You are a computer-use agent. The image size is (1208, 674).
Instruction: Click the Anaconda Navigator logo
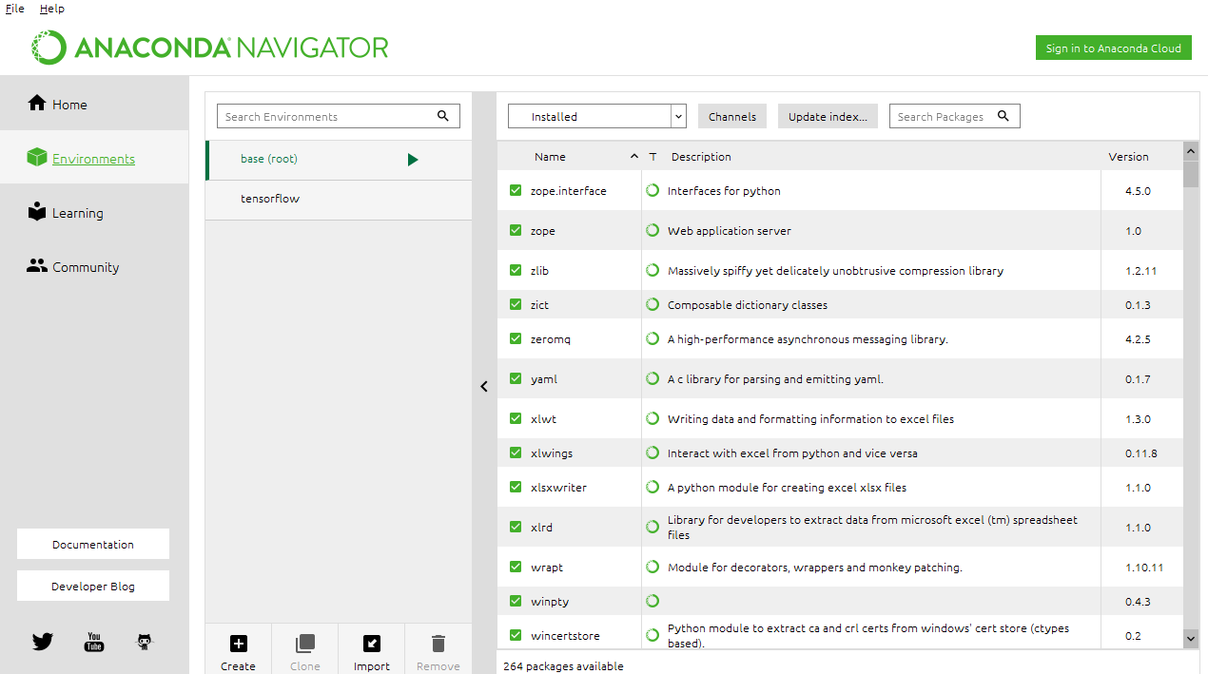tap(210, 48)
